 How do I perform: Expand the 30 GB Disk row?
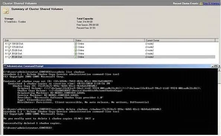pyautogui.click(x=6, y=54)
